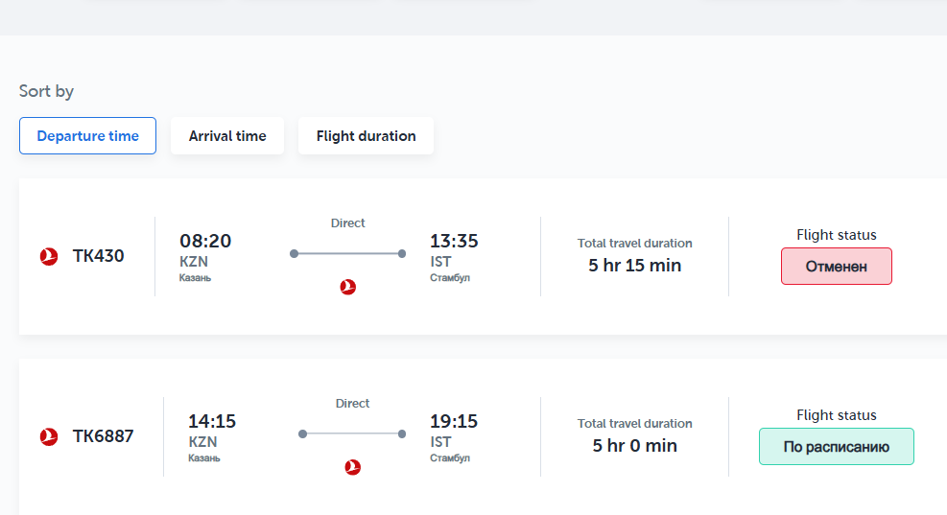Click airline icon under TK430 route line

click(348, 287)
